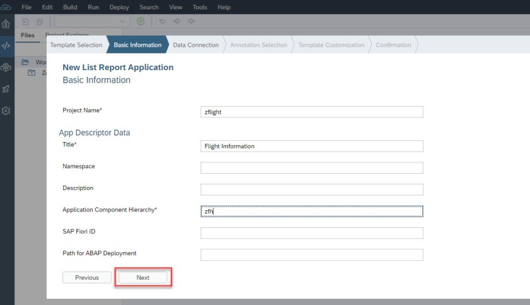Open the Storyboard cubes icon in sidebar
The image size is (530, 305).
coord(6,67)
